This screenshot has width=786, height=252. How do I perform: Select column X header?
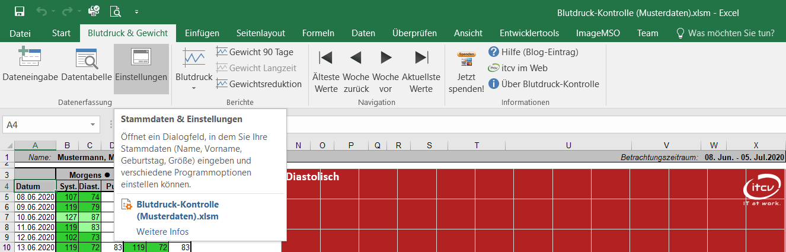pyautogui.click(x=756, y=145)
